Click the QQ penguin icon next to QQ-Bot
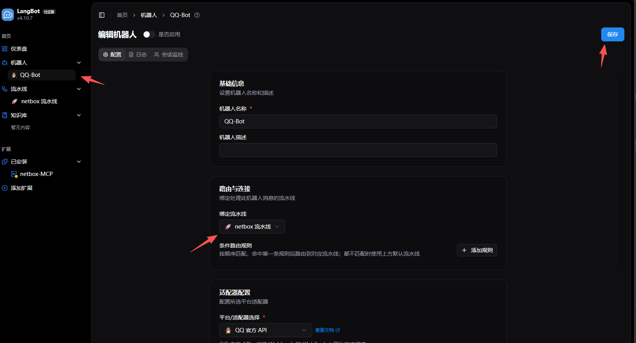This screenshot has width=636, height=343. [x=14, y=75]
